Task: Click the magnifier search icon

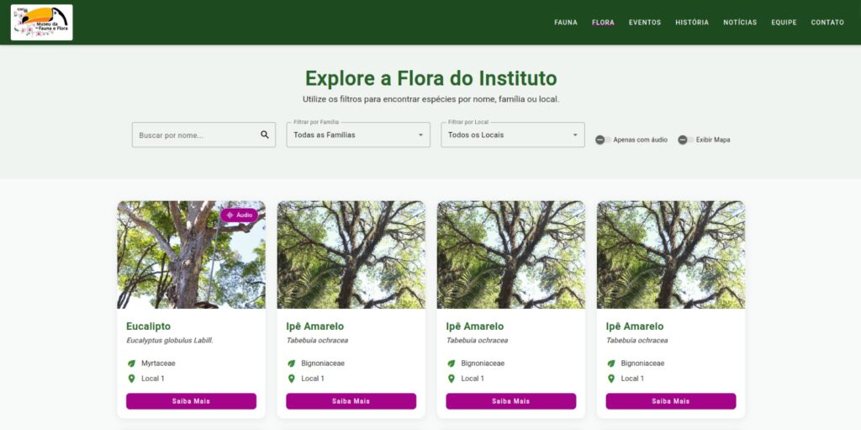Action: click(x=265, y=135)
